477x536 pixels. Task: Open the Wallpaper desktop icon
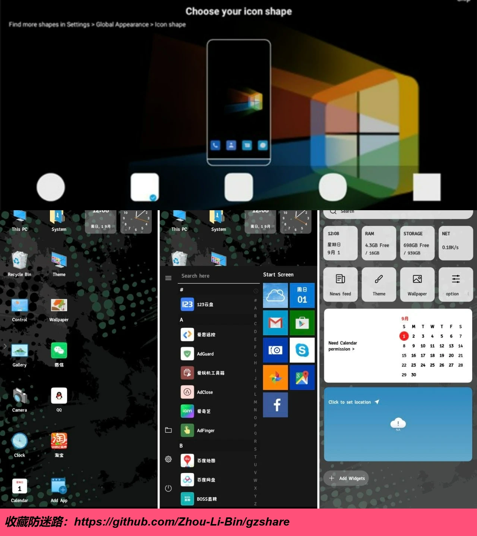[x=59, y=309]
